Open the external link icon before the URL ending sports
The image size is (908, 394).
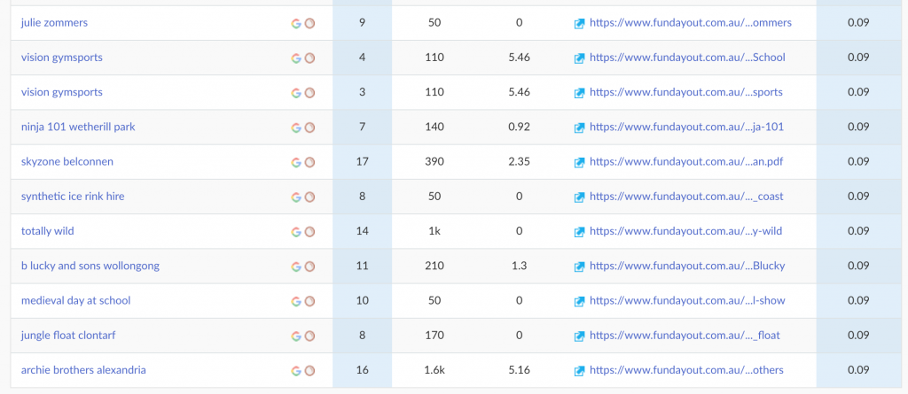579,93
